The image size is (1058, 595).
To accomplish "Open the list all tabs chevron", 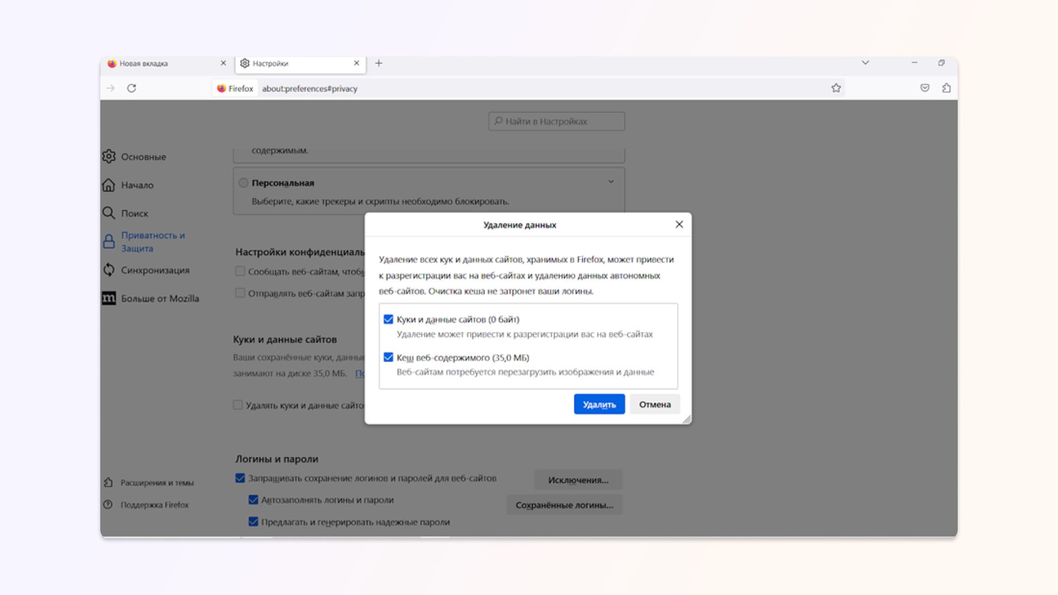I will (865, 63).
